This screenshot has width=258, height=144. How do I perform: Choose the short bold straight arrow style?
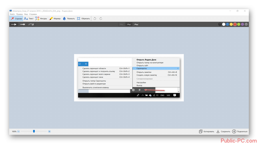click(14, 24)
